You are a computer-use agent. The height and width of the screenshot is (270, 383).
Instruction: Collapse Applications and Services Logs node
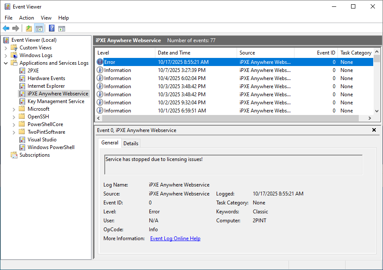[x=6, y=63]
